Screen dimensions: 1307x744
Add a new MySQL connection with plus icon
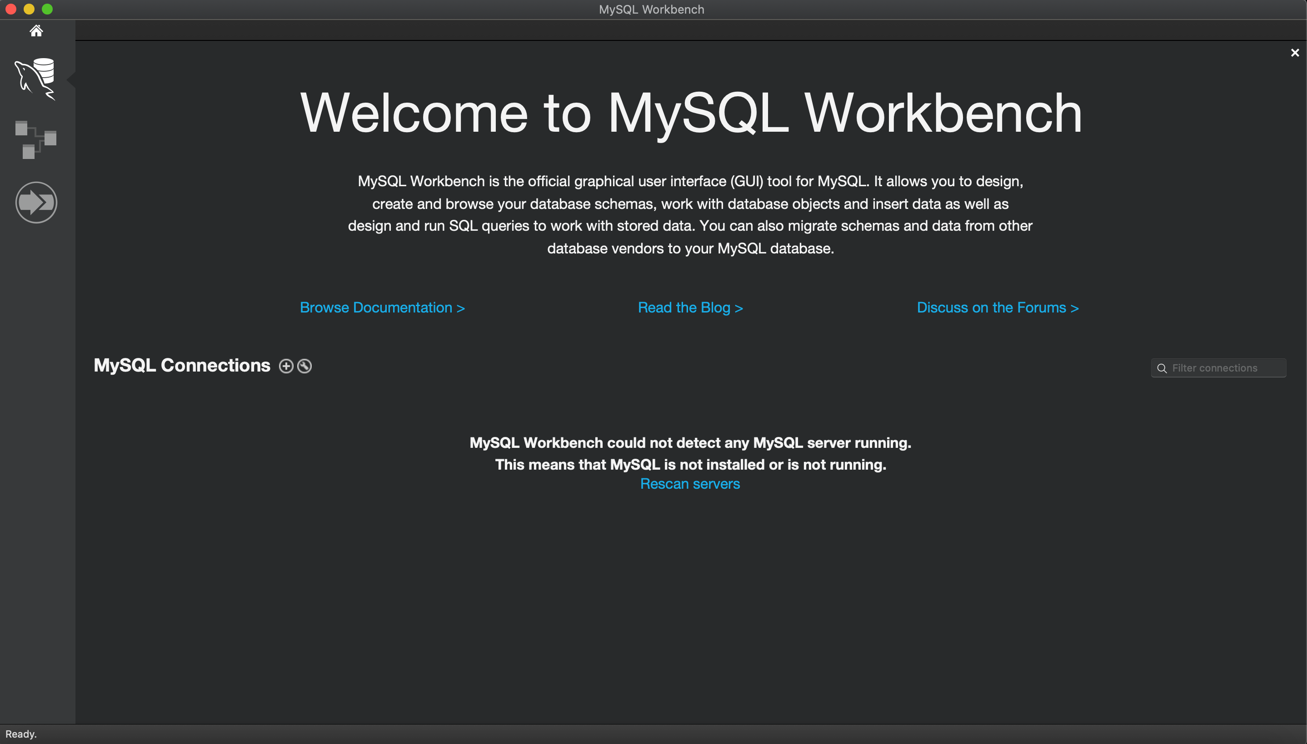pos(286,366)
